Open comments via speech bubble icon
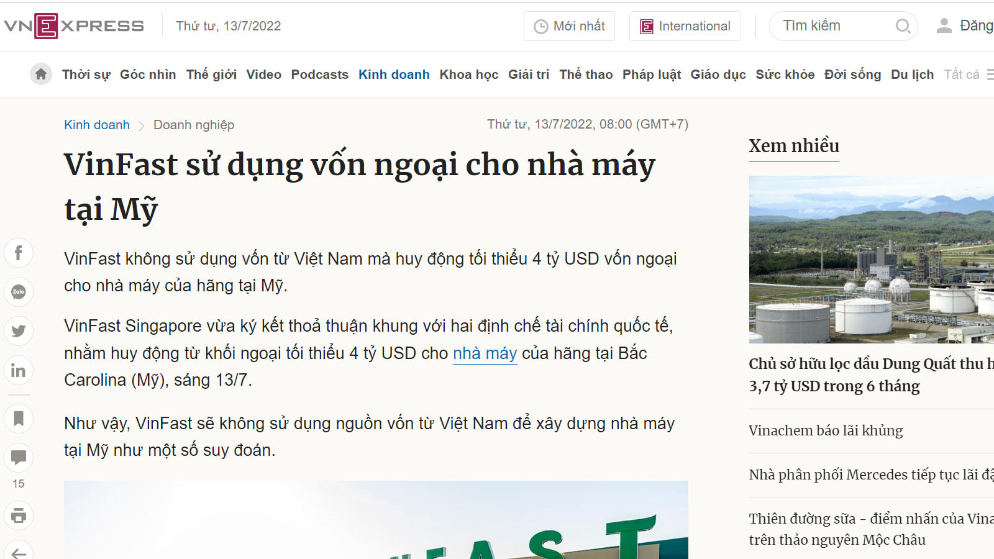 coord(19,458)
